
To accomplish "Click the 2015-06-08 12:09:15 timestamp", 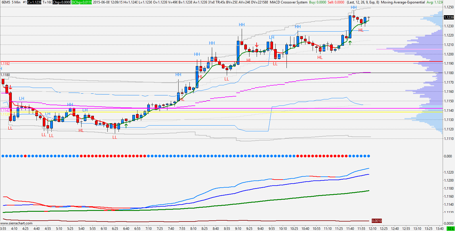I will (108, 2).
